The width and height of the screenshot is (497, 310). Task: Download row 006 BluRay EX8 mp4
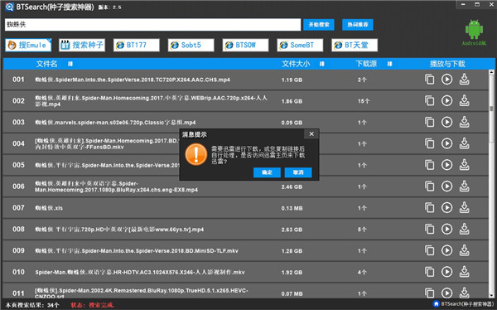click(x=465, y=186)
